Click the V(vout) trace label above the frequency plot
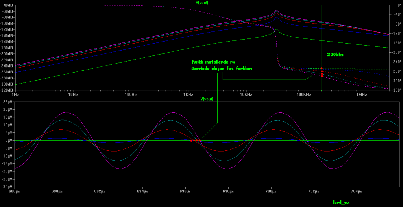The width and height of the screenshot is (403, 207). [x=202, y=2]
